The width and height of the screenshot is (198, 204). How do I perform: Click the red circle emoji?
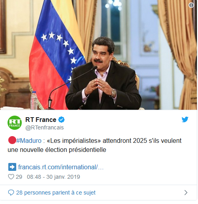click(12, 140)
